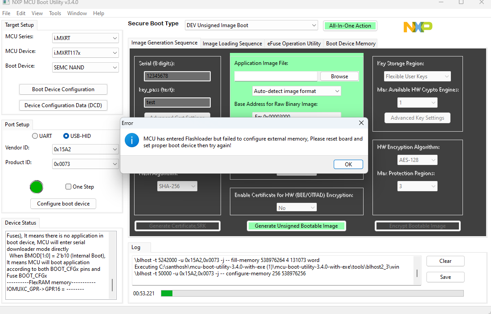Click the All-In-One Action button
The image size is (491, 314).
[350, 25]
